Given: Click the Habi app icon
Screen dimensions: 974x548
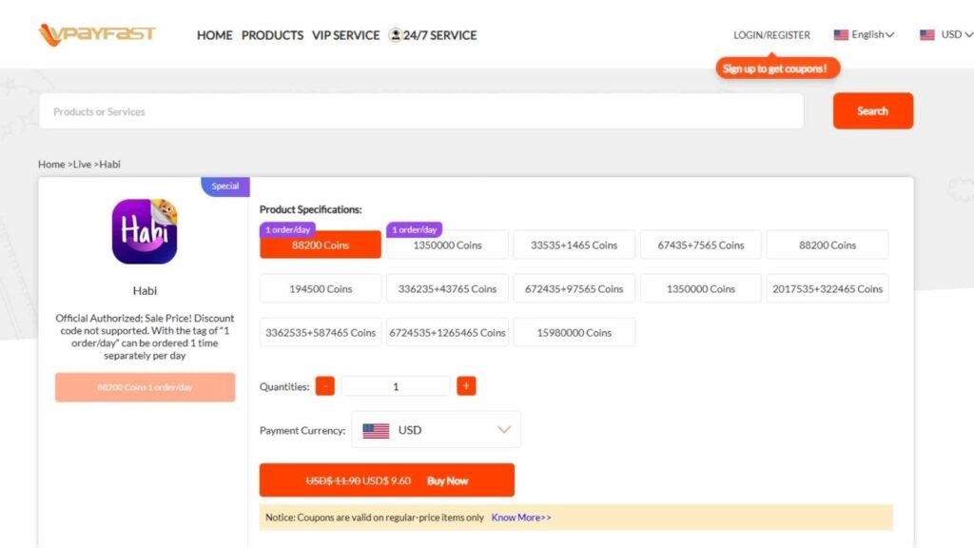Looking at the screenshot, I should tap(145, 231).
